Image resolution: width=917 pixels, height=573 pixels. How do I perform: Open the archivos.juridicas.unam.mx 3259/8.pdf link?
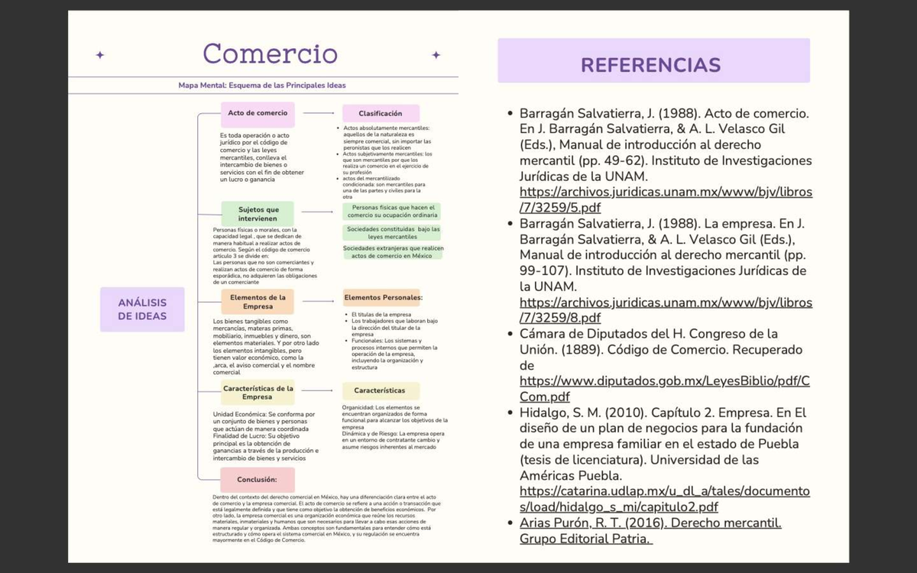tap(666, 310)
